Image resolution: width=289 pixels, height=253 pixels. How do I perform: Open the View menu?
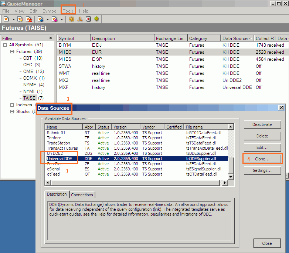tap(19, 11)
